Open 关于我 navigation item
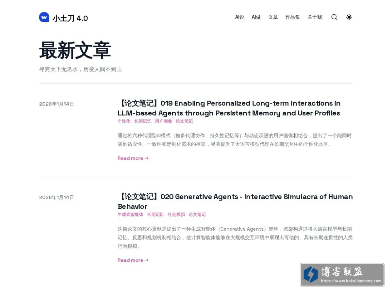 [x=315, y=17]
